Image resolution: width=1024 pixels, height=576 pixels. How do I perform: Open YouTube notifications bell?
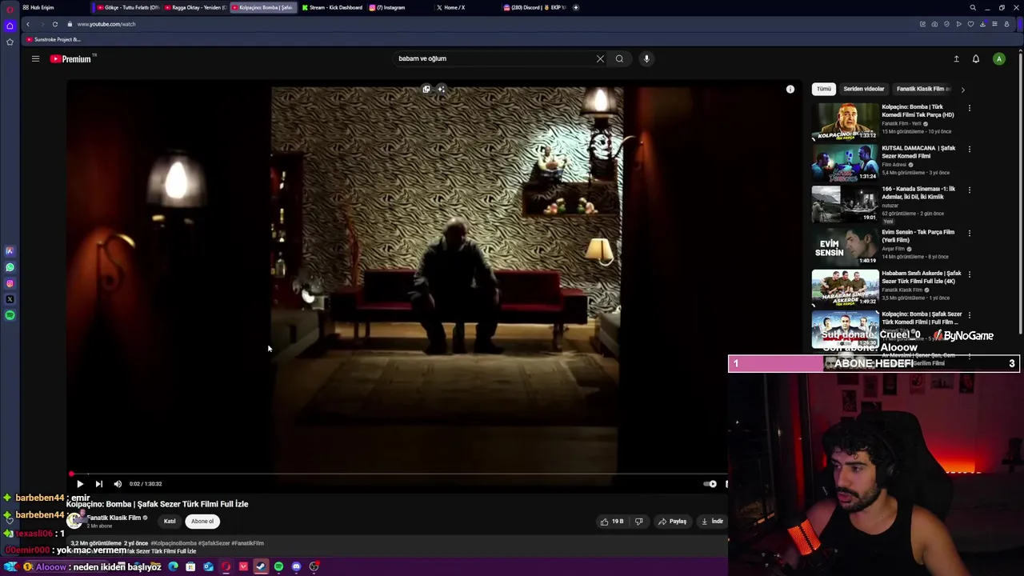coord(976,58)
